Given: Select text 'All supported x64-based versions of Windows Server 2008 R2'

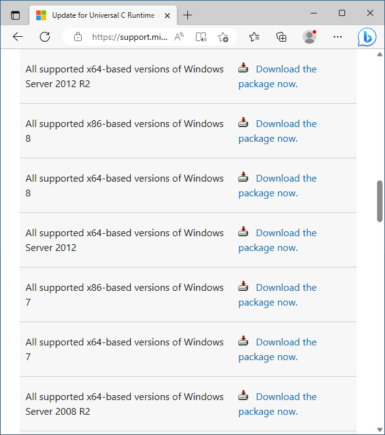Looking at the screenshot, I should [125, 404].
